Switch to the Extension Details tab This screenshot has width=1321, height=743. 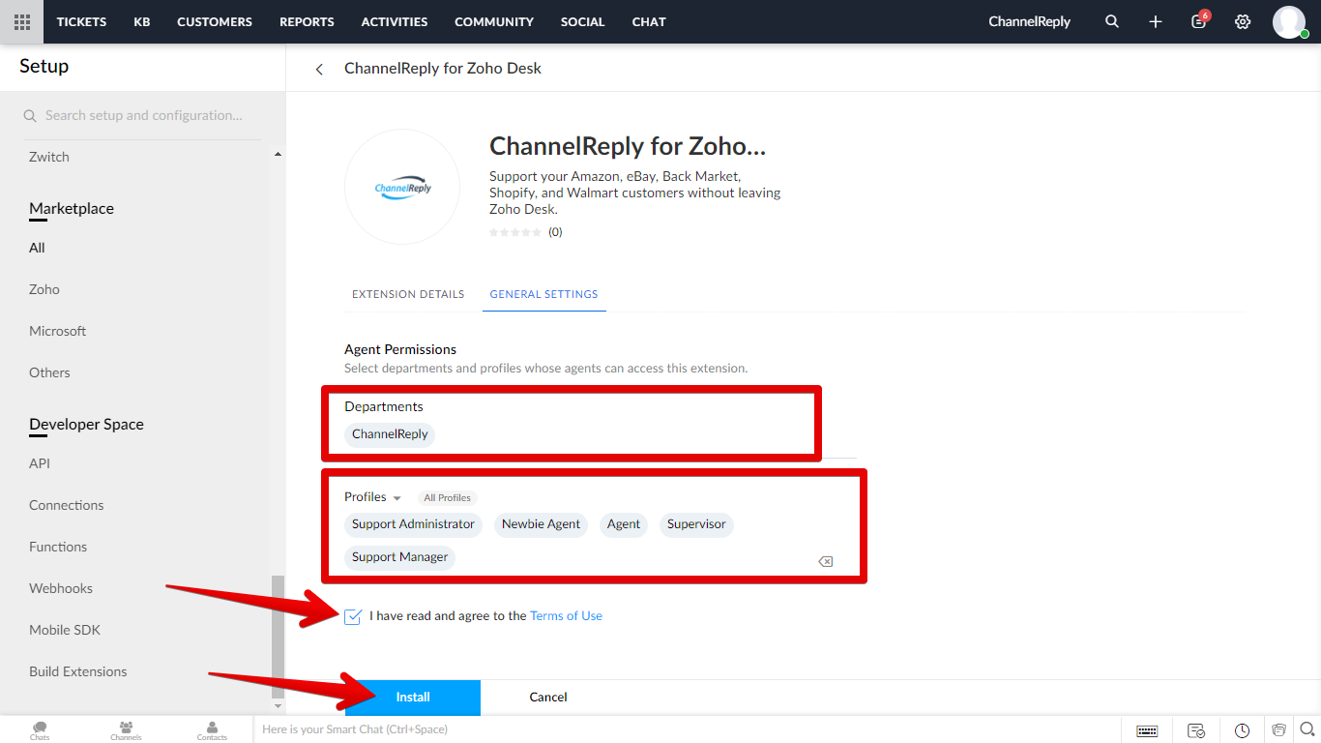[x=408, y=294]
